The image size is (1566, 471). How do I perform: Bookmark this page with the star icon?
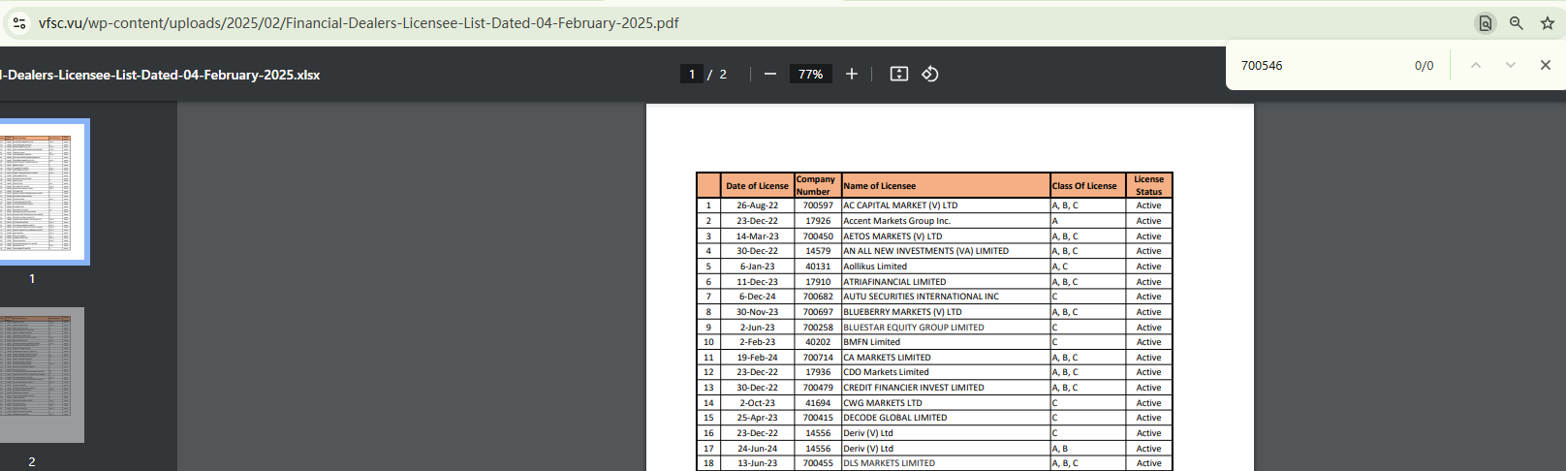1548,23
